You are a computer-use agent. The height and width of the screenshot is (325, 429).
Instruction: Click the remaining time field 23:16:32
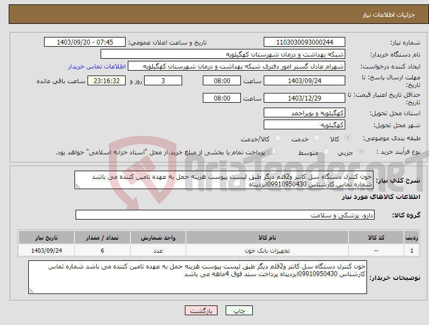point(107,80)
